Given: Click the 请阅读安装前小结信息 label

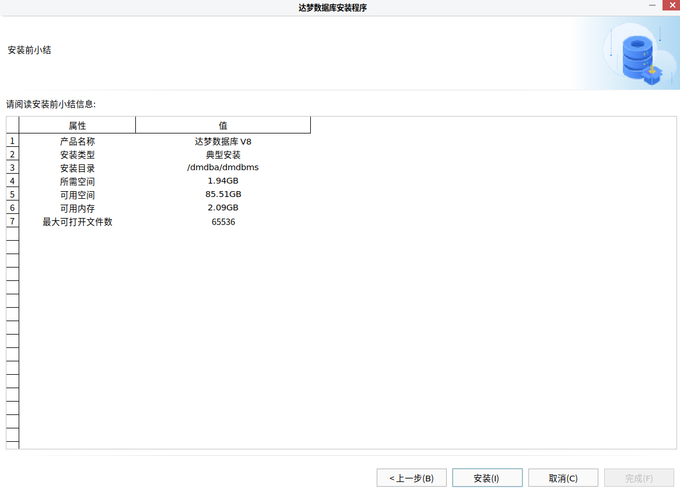Looking at the screenshot, I should (51, 104).
